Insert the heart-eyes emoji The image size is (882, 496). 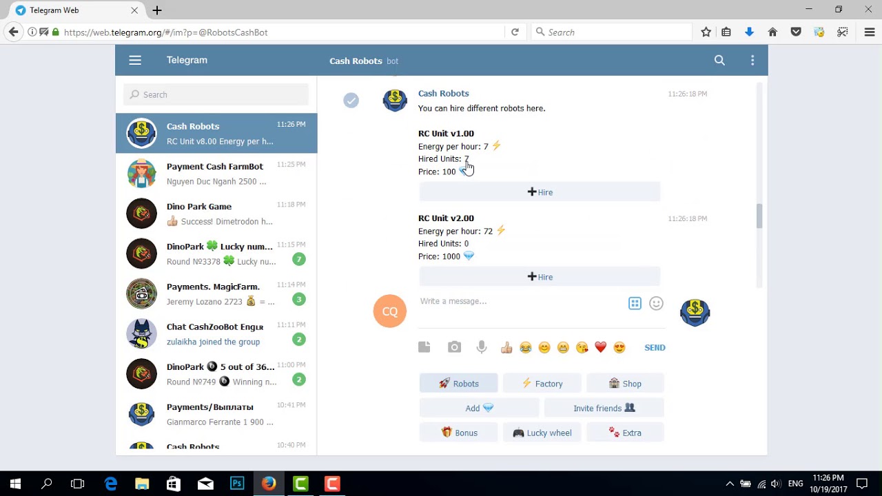click(619, 348)
